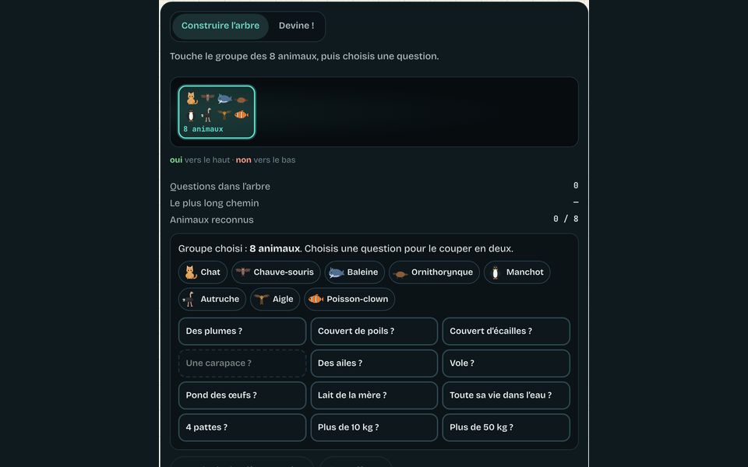Image resolution: width=748 pixels, height=467 pixels.
Task: Click the orange non legend word
Action: pyautogui.click(x=243, y=160)
